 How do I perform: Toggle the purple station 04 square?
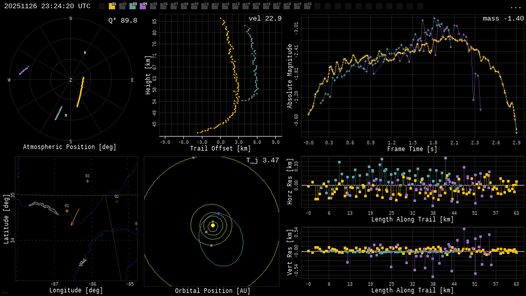coord(143,6)
